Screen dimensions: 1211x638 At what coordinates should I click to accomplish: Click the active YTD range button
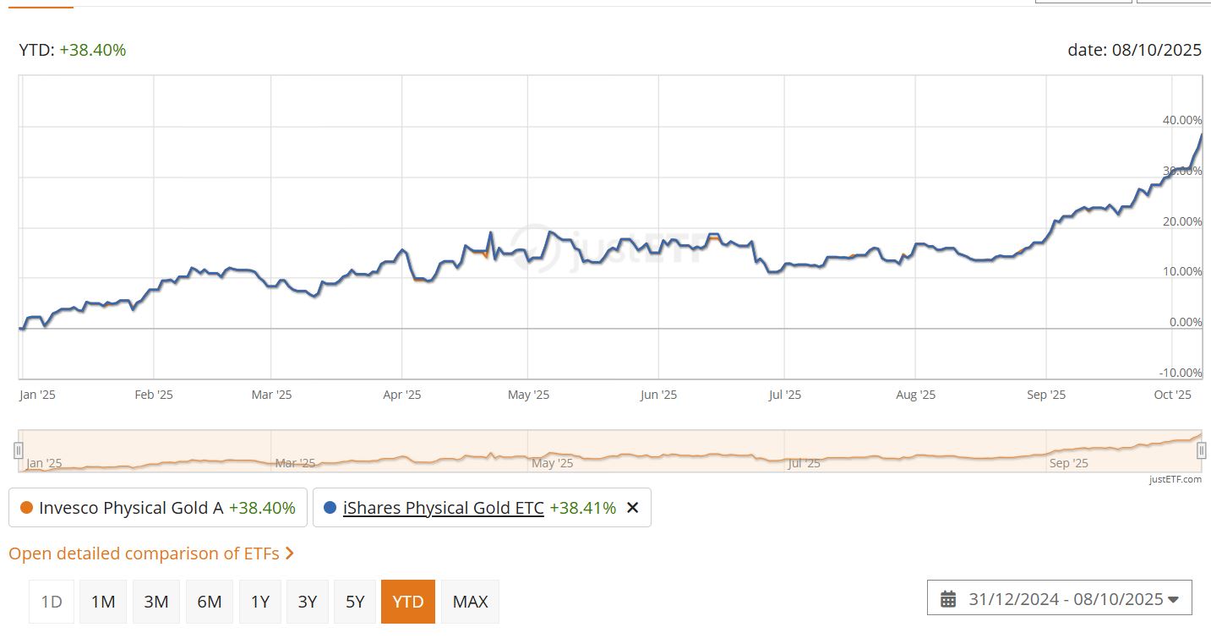point(408,602)
